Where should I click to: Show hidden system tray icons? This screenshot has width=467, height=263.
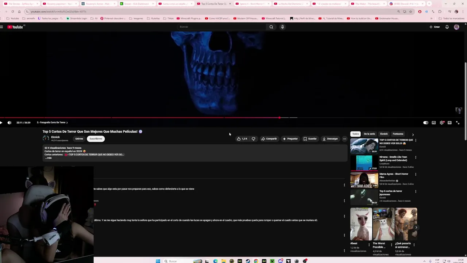point(424,261)
